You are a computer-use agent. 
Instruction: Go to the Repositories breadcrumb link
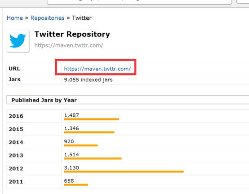(47, 18)
